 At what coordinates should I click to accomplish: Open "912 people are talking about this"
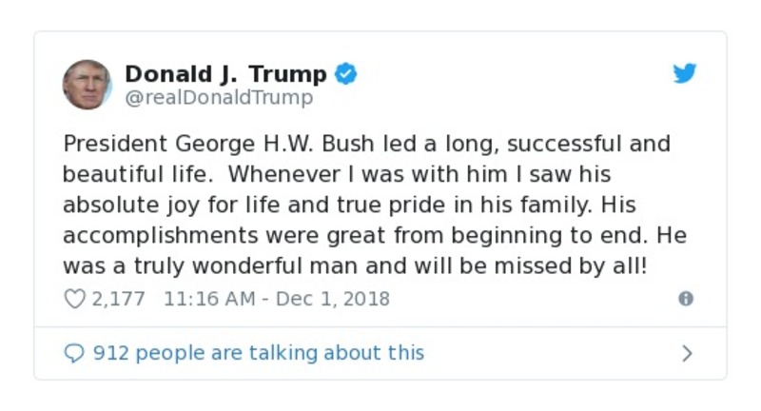click(x=258, y=353)
